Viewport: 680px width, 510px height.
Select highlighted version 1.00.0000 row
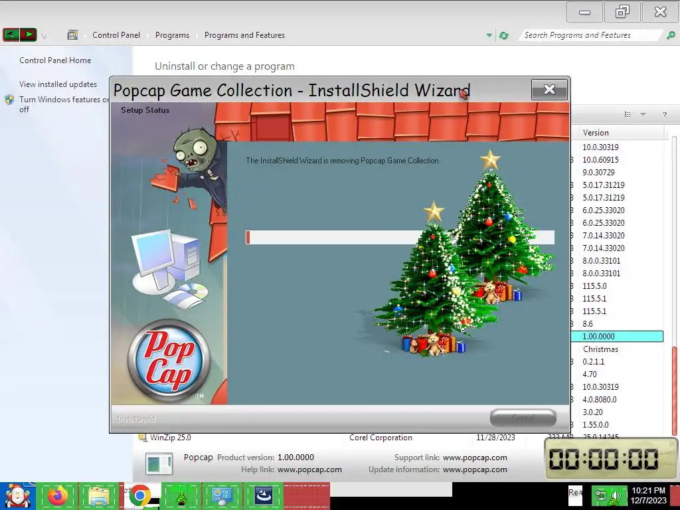point(617,337)
